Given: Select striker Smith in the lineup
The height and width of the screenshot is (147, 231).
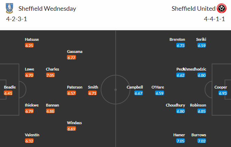Looking at the screenshot, I should (93, 87).
